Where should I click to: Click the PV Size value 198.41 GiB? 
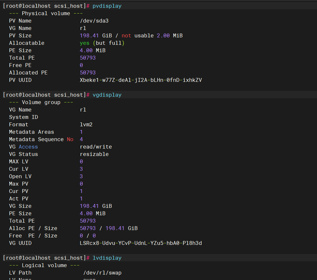(x=96, y=36)
